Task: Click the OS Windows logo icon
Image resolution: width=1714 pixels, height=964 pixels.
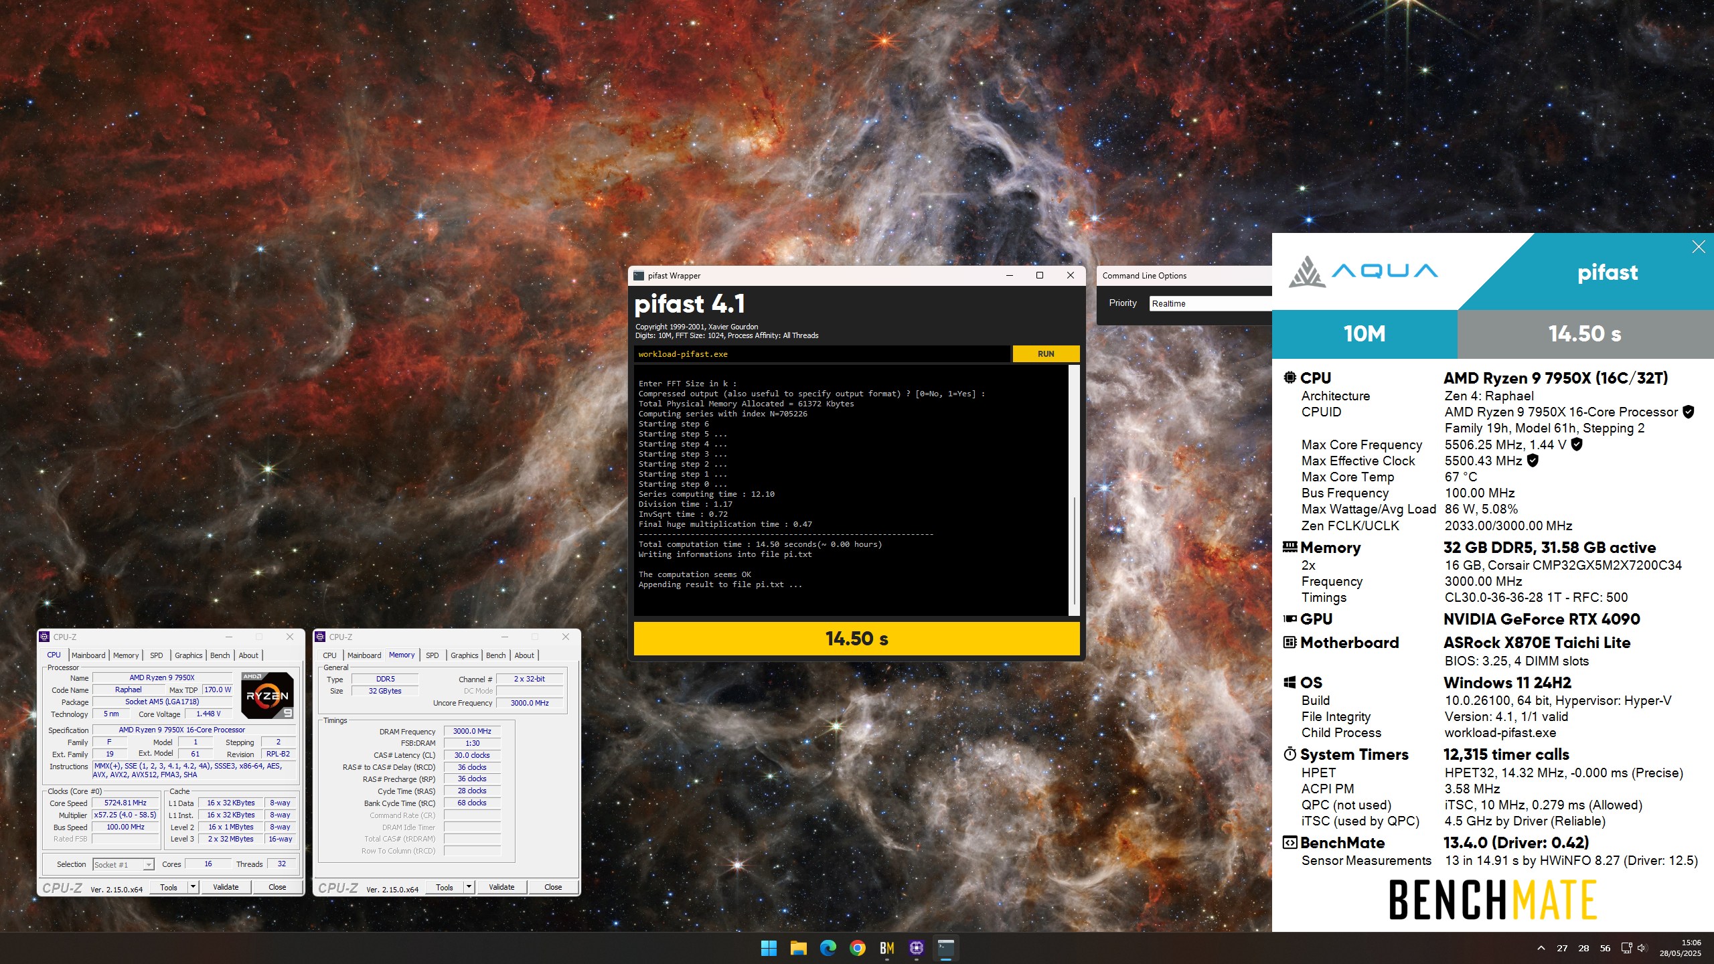Action: point(1290,682)
